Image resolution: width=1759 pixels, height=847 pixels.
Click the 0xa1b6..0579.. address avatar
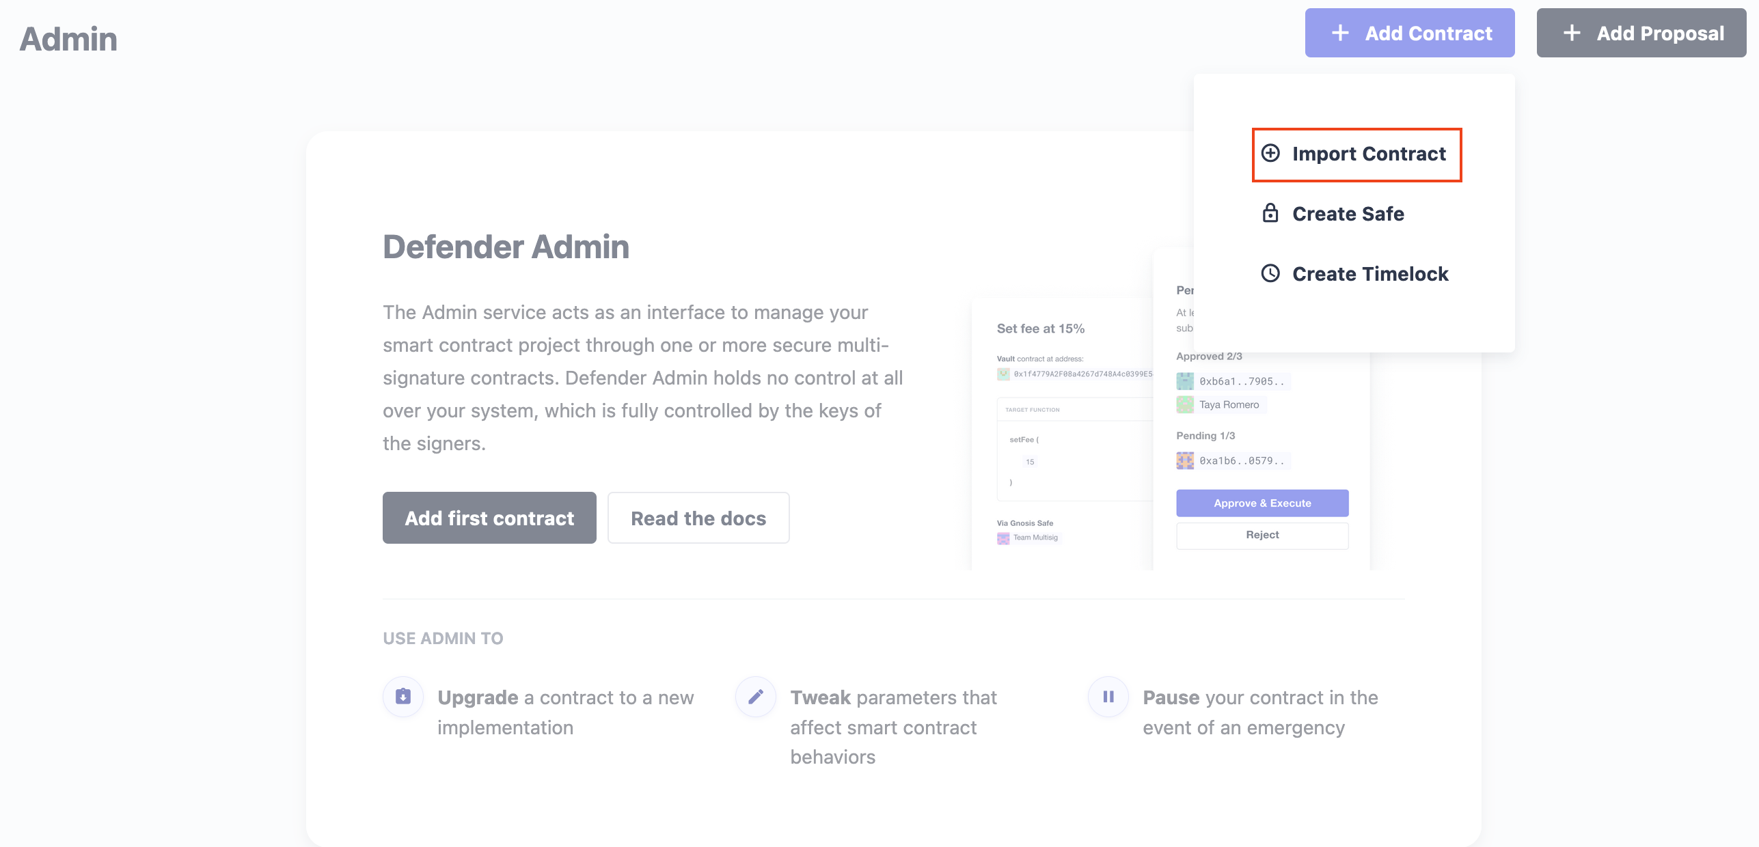1185,460
